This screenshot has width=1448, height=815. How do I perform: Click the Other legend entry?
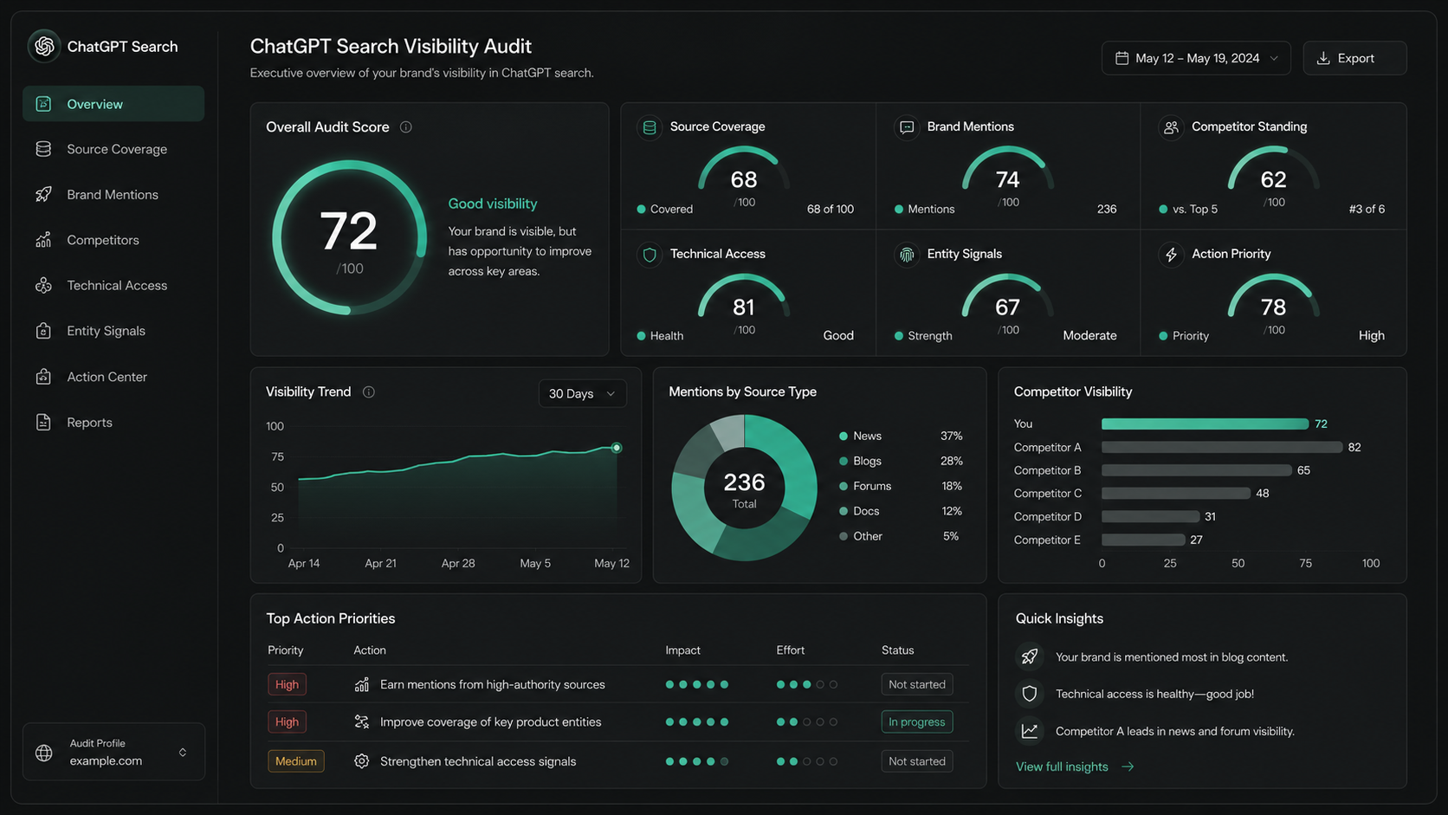pos(901,536)
